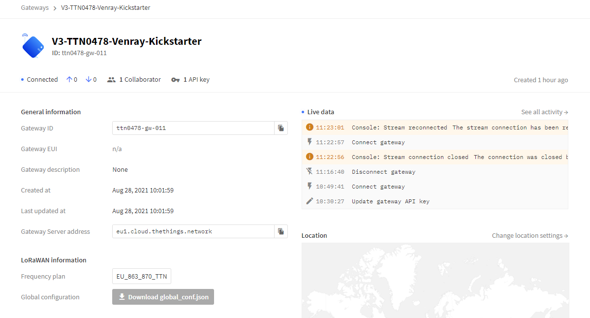Click the Gateway Server address field
Image resolution: width=590 pixels, height=318 pixels.
click(x=193, y=231)
